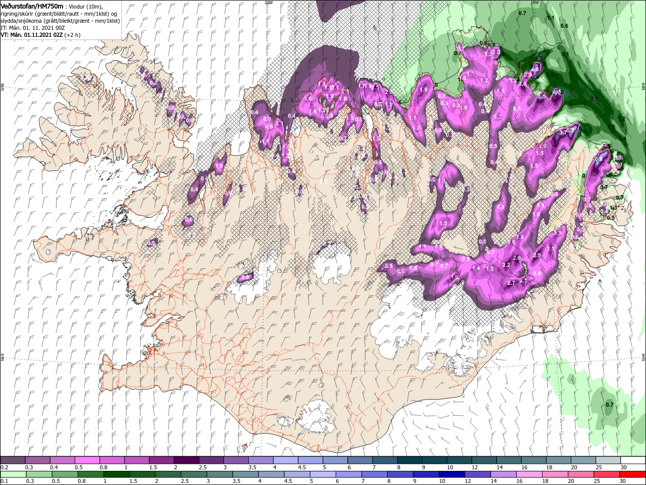This screenshot has width=646, height=485.
Task: Click the darkest purple 0.2 swatch in the top legend row
Action: pos(13,460)
